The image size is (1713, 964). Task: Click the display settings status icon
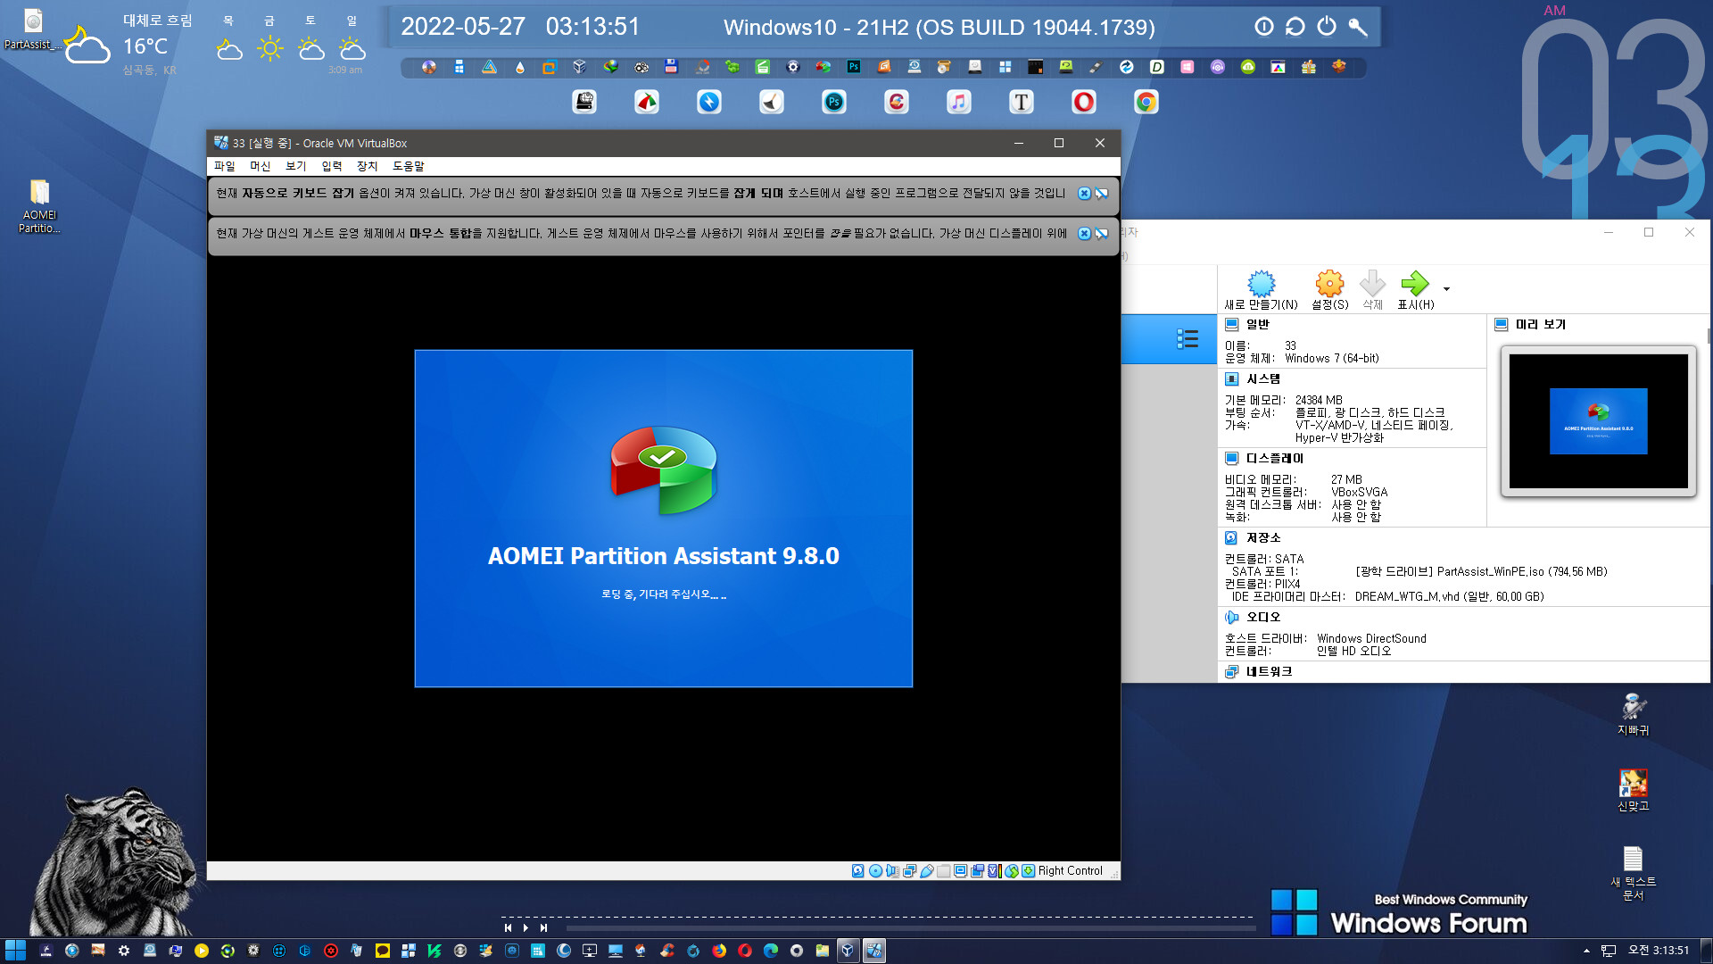pos(960,871)
